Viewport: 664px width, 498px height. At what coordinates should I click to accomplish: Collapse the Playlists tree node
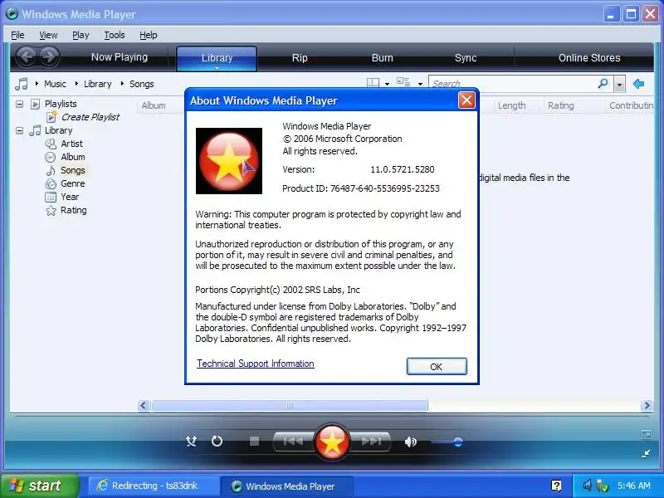19,104
